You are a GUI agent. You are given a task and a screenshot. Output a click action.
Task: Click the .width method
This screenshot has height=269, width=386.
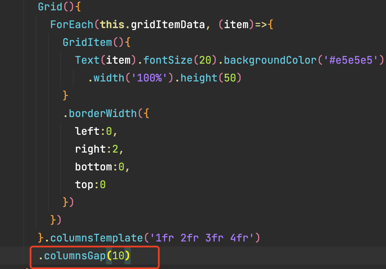tap(106, 78)
